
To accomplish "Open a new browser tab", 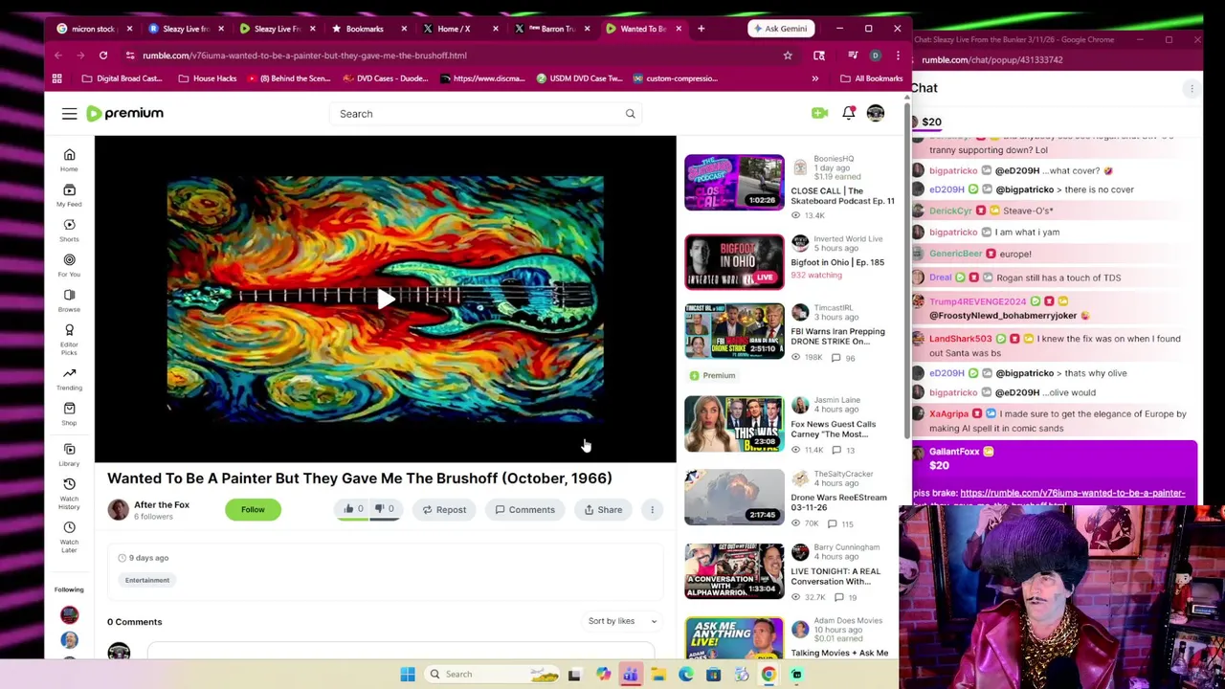I will (701, 29).
